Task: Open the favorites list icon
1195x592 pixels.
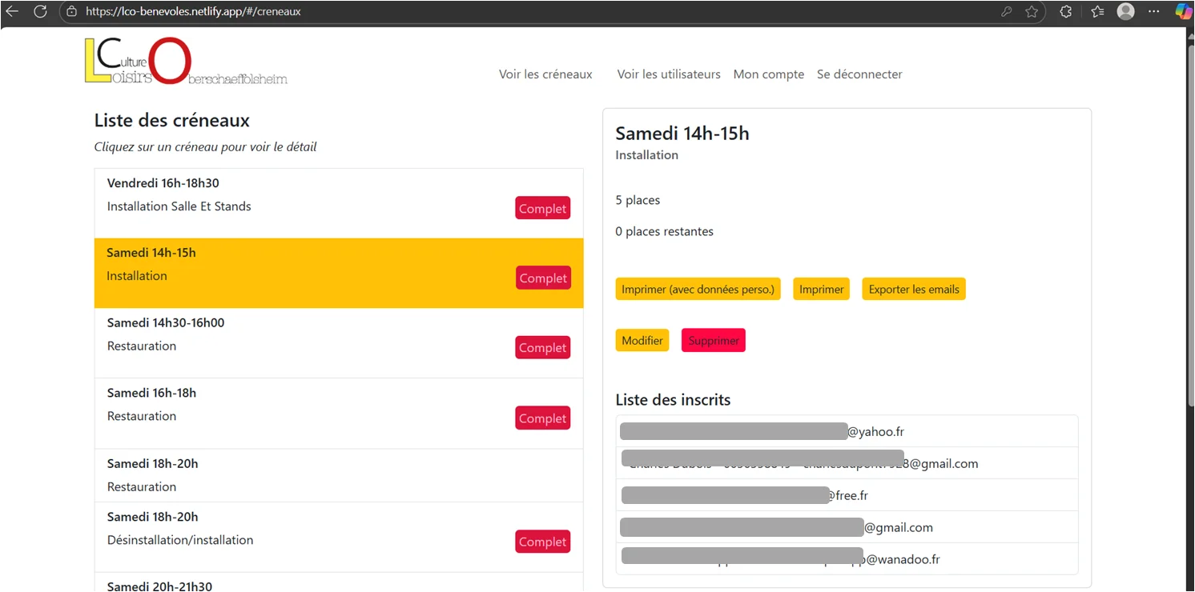Action: (x=1097, y=11)
